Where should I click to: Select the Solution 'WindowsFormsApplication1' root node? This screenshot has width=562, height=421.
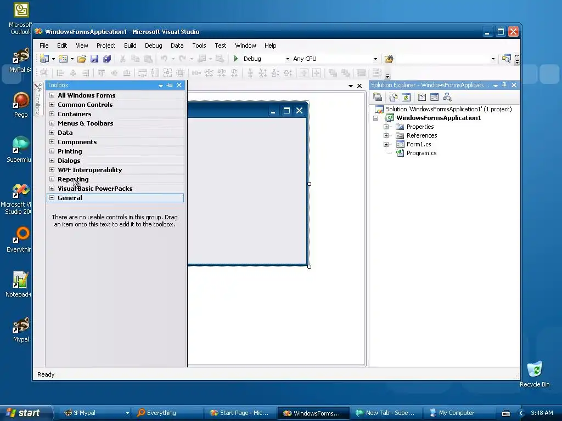click(x=448, y=109)
